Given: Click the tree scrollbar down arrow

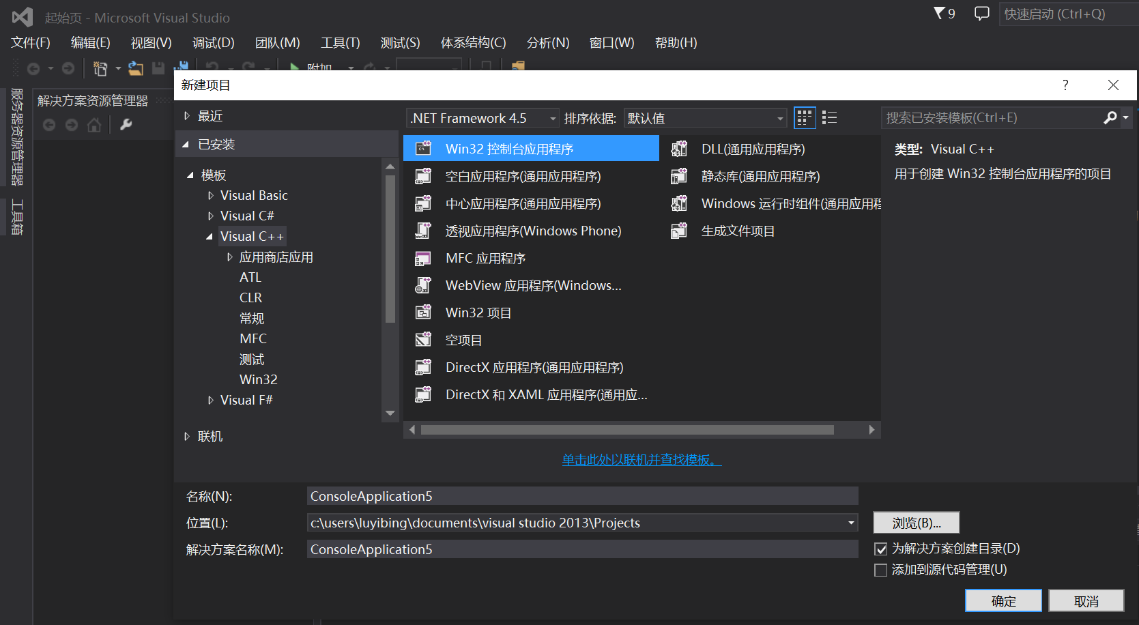Looking at the screenshot, I should point(390,413).
